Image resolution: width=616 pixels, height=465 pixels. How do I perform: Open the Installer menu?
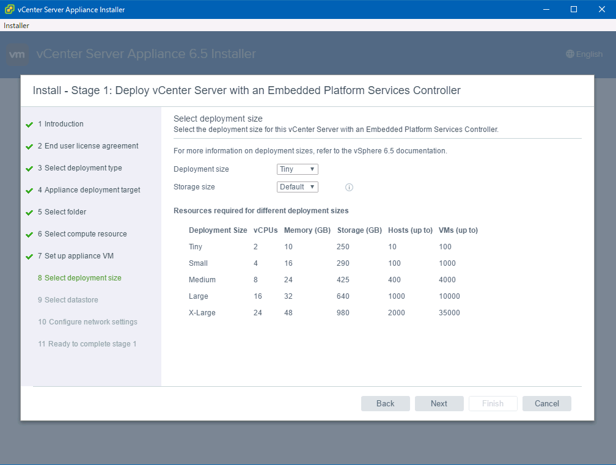pyautogui.click(x=16, y=26)
